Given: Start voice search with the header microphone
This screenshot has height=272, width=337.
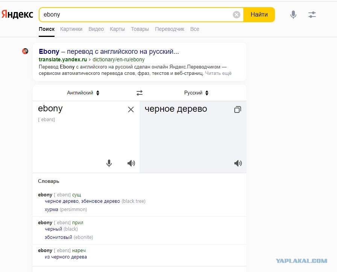Looking at the screenshot, I should click(293, 15).
